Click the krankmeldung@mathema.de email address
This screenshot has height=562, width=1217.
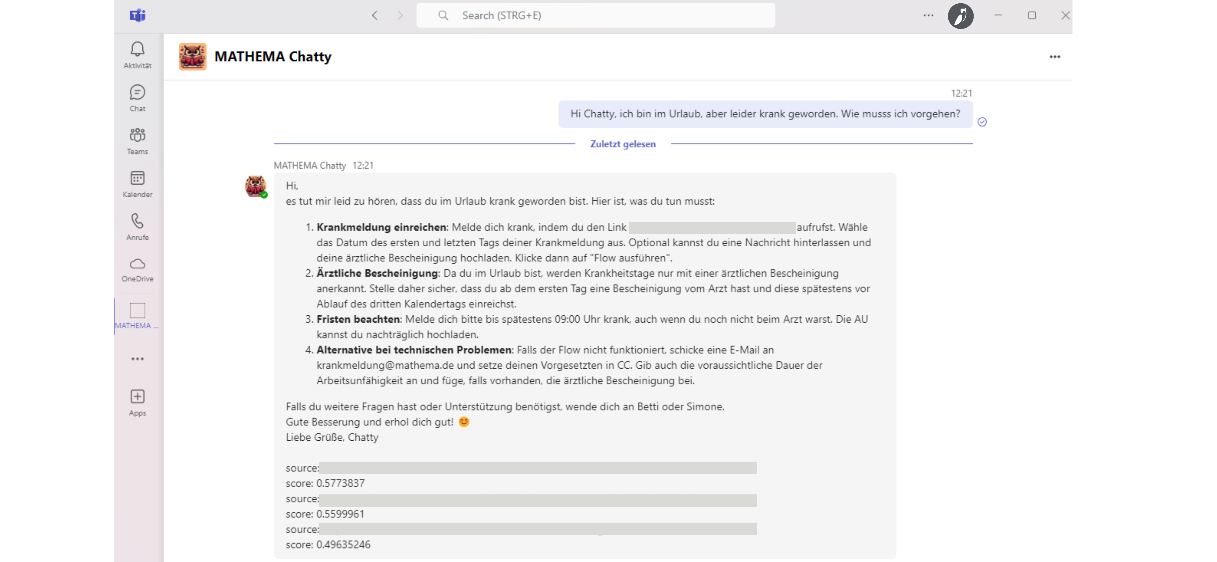click(385, 365)
